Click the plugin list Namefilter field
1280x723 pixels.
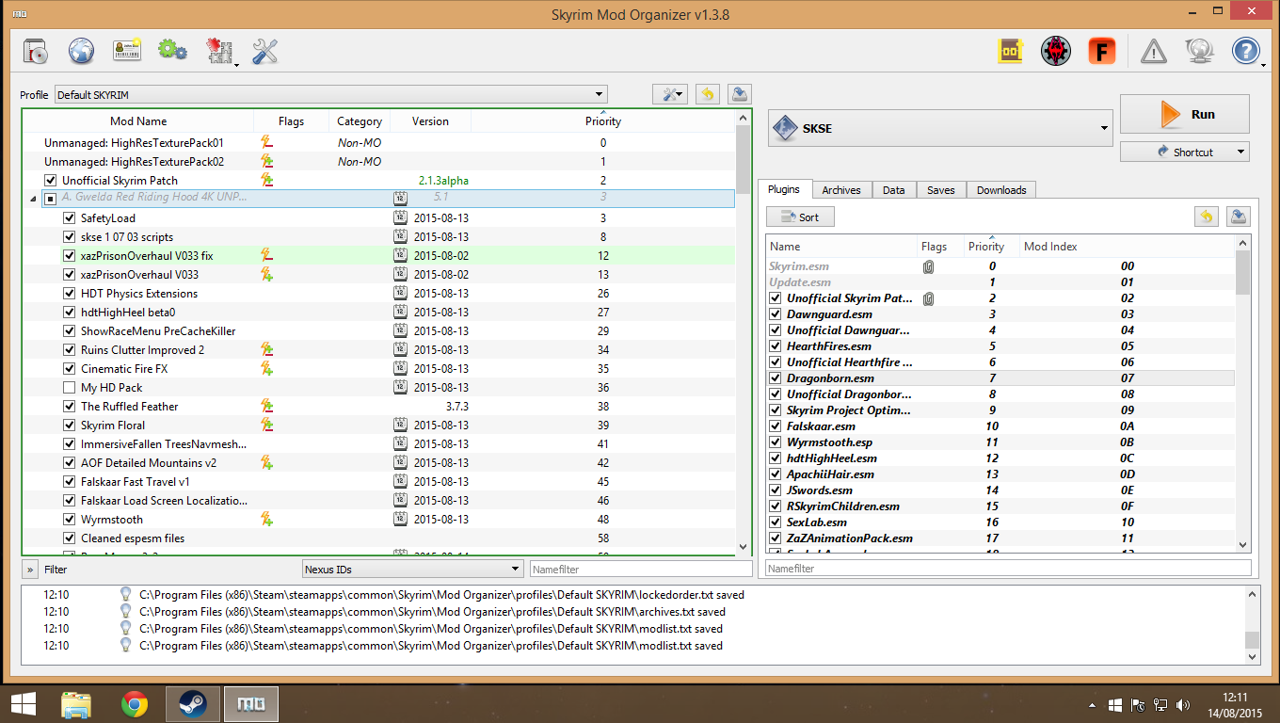pos(1007,569)
